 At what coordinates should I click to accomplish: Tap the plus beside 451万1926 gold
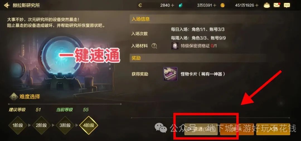257,5
